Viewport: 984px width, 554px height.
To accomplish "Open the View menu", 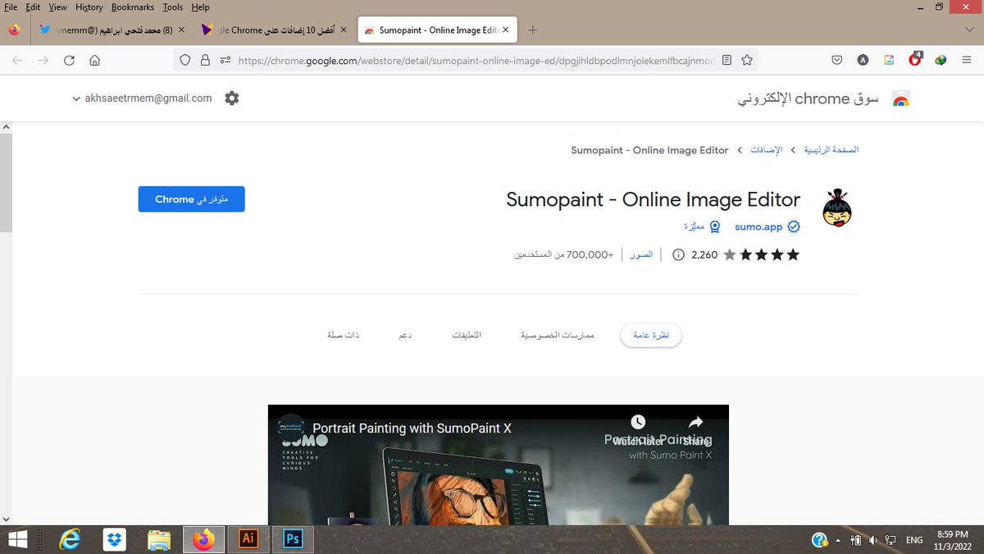I will click(57, 7).
